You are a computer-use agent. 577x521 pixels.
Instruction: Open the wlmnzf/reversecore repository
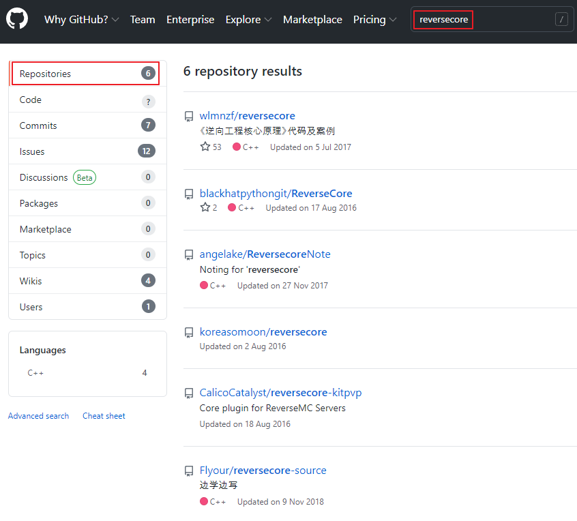tap(248, 116)
